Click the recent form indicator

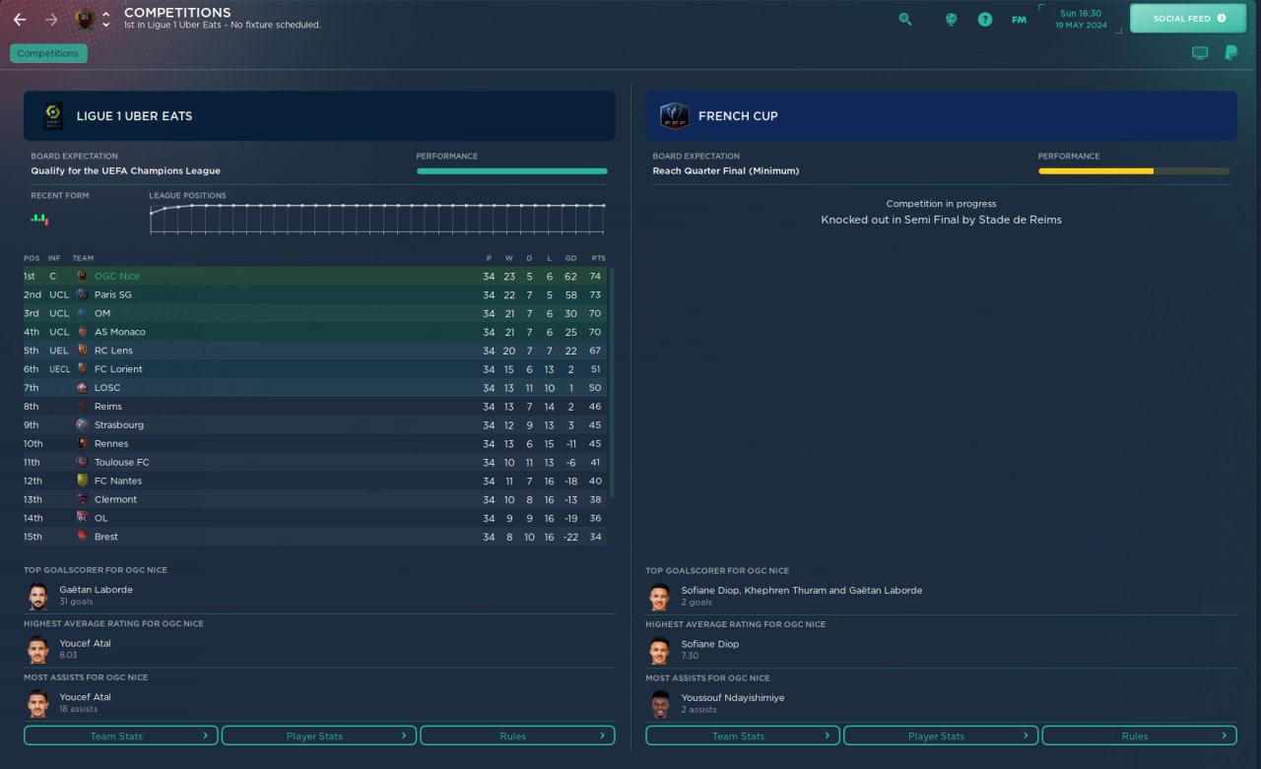pos(39,219)
